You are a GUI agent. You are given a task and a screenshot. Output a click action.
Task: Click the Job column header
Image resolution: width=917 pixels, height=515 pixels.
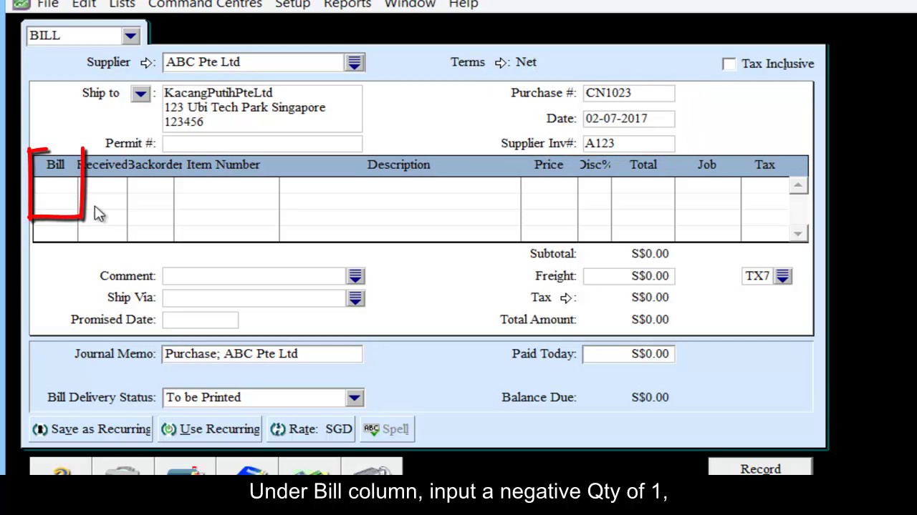(x=707, y=165)
